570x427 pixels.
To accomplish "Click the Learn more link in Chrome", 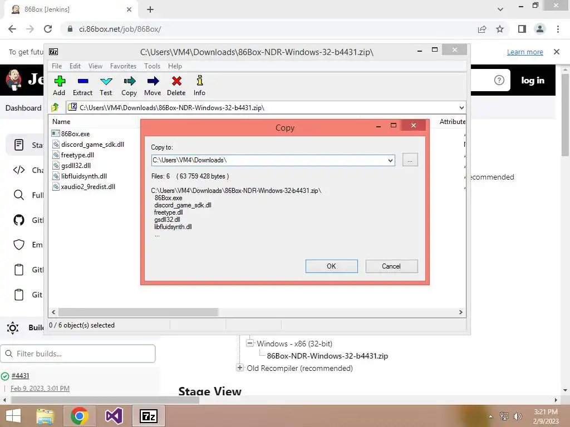I will 525,52.
